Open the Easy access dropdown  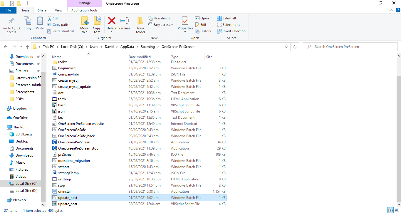pyautogui.click(x=160, y=25)
